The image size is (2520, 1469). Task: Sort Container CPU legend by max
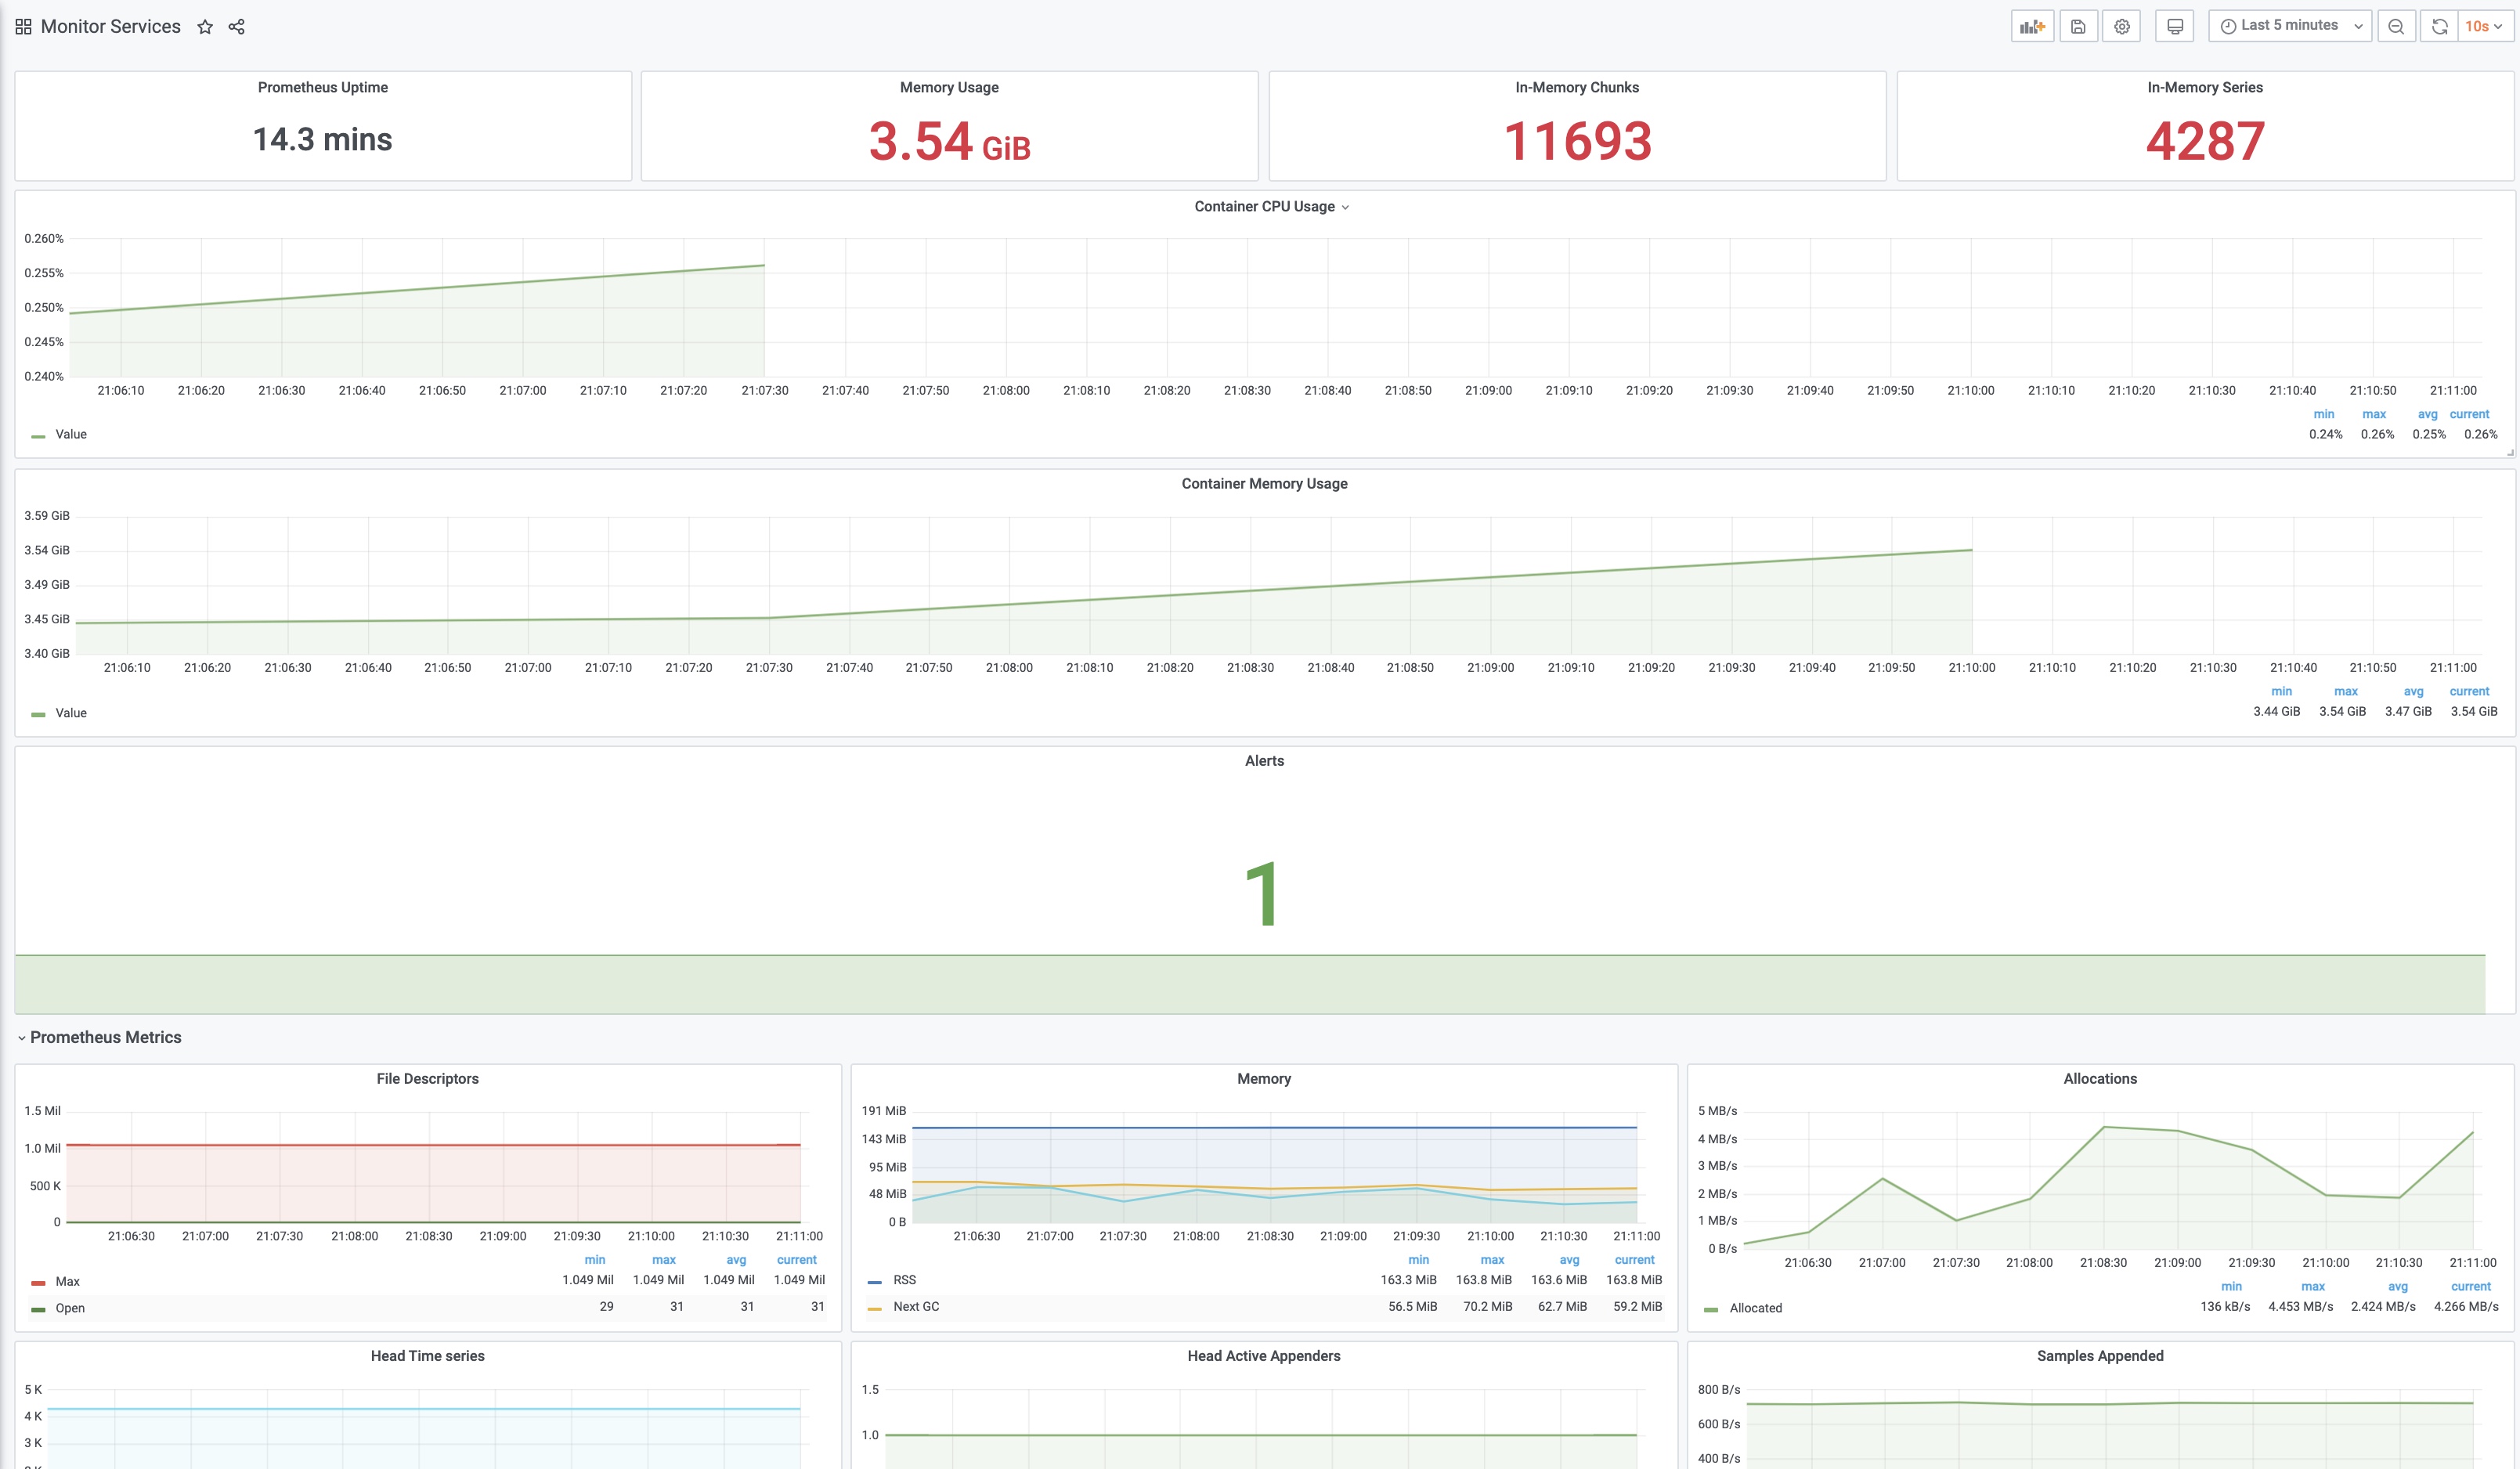pyautogui.click(x=2374, y=415)
